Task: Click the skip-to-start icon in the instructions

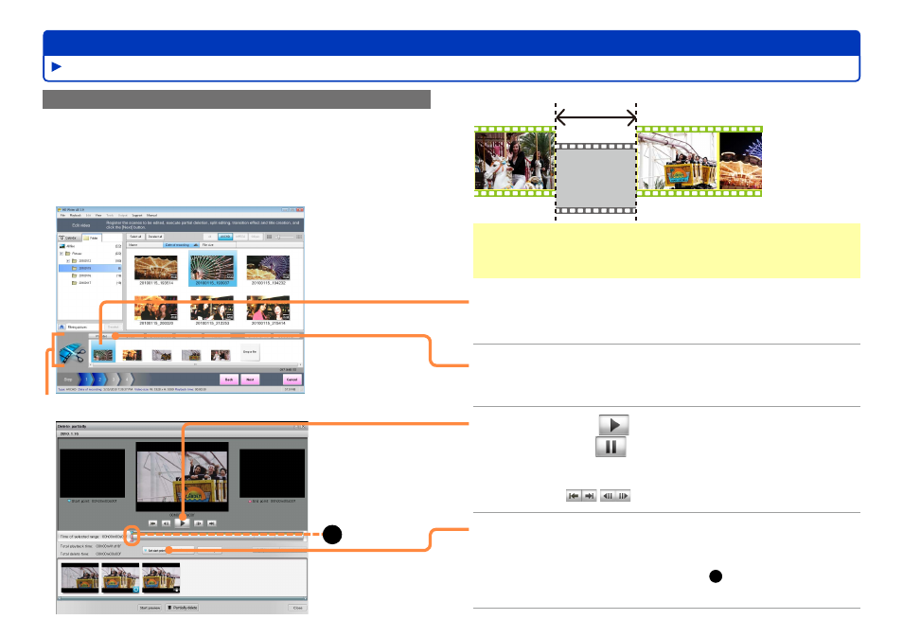Action: click(x=574, y=496)
